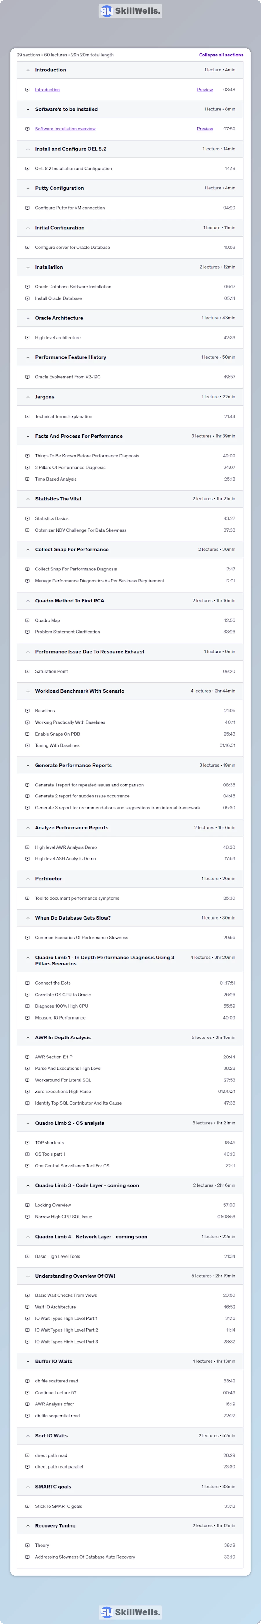Click Problem Statement Clarification lecture

click(x=67, y=632)
